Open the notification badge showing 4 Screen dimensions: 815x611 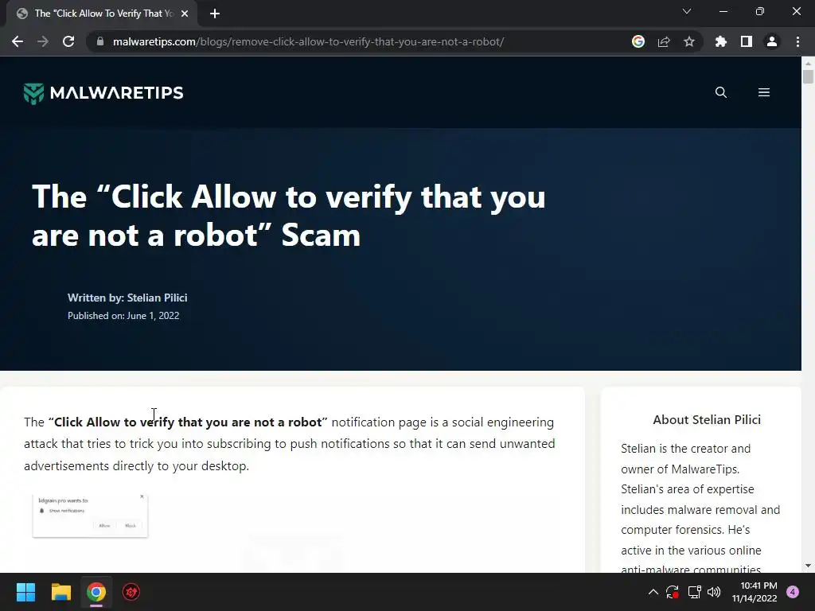[x=793, y=592]
